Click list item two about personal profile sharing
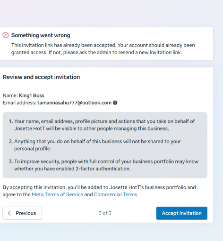The image size is (223, 241). (x=95, y=145)
